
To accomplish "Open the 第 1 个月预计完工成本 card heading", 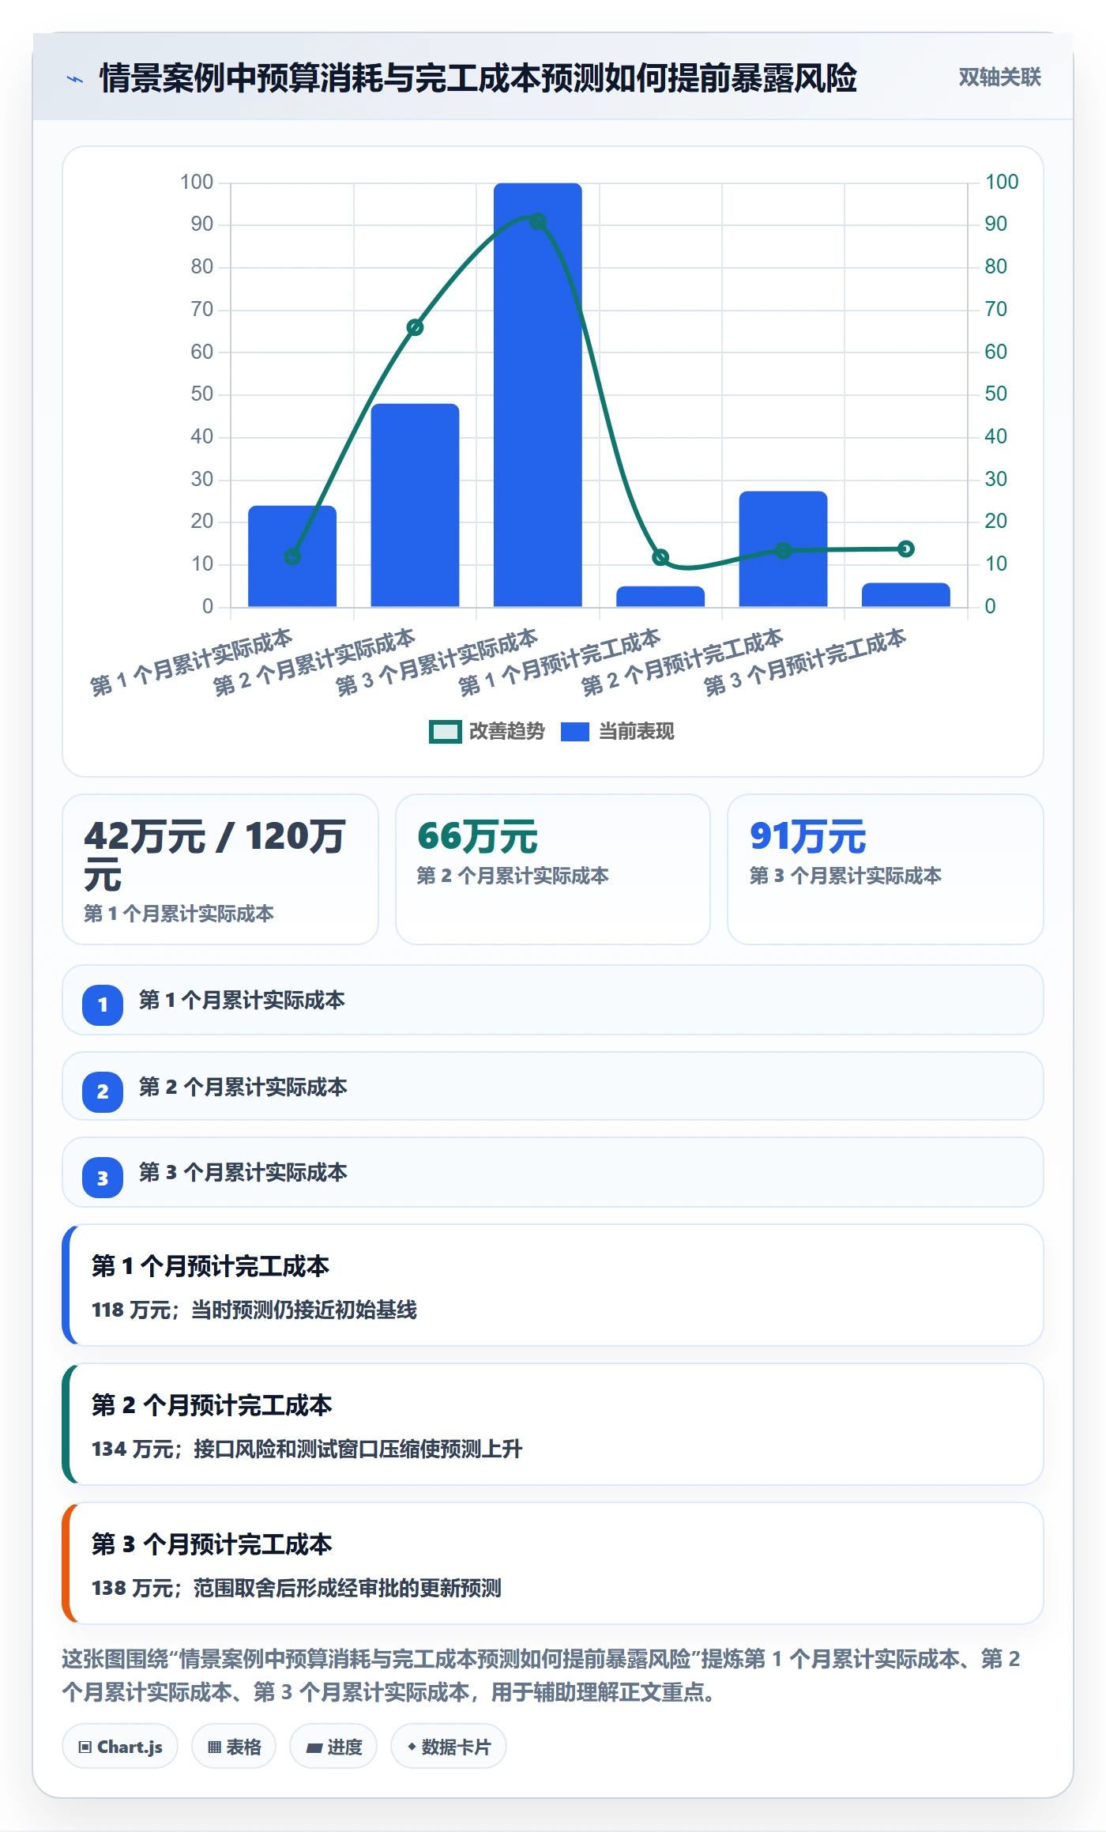I will tap(210, 1266).
